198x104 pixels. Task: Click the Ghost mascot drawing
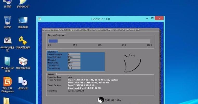(x=132, y=63)
